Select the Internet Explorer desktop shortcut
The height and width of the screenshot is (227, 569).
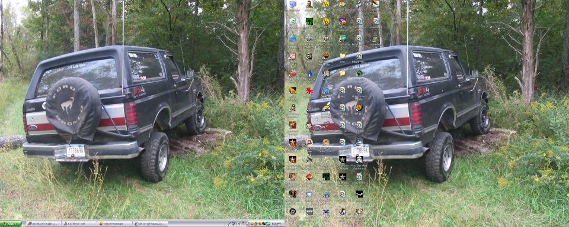292,38
